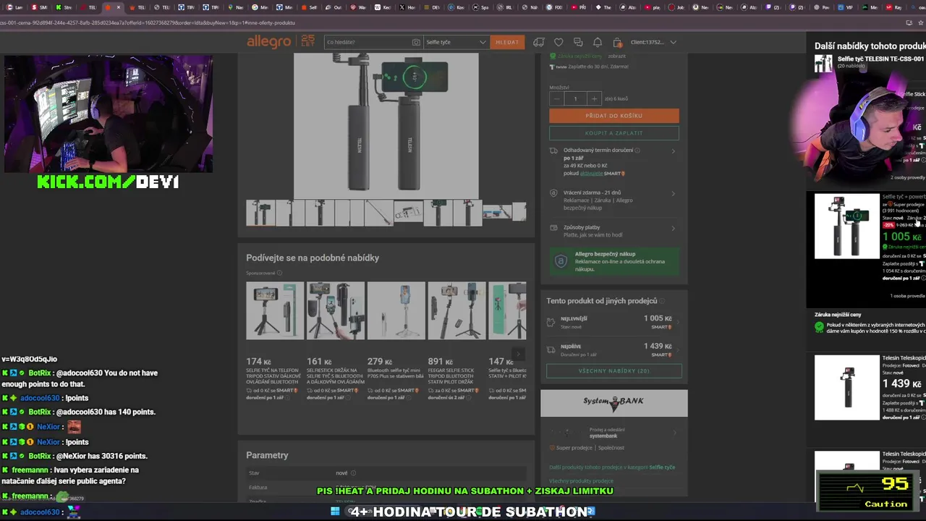Viewport: 926px width, 521px height.
Task: Expand the Způsoby platby section
Action: click(x=674, y=228)
